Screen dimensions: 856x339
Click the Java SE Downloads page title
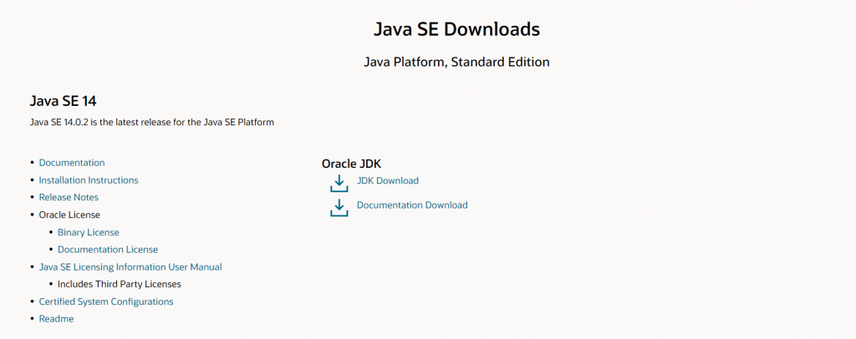456,29
